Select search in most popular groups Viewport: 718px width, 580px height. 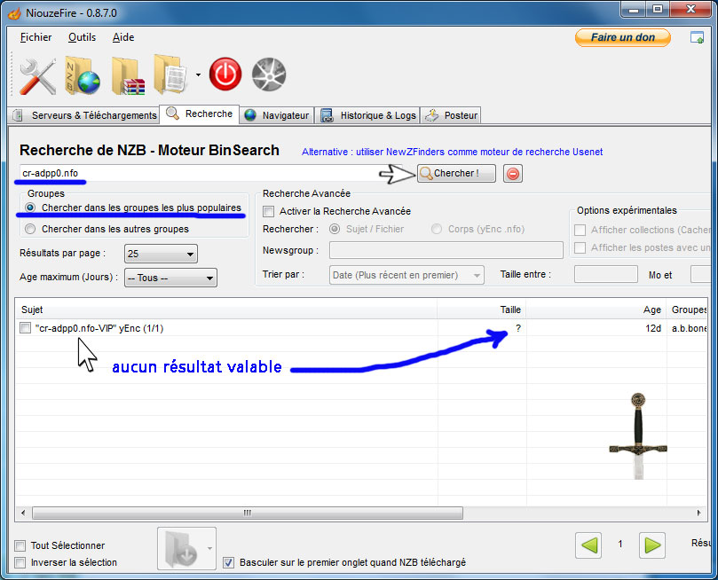pyautogui.click(x=30, y=208)
